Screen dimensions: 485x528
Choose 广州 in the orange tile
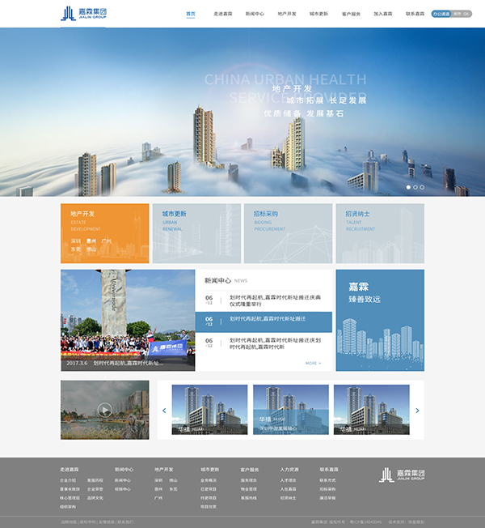106,241
